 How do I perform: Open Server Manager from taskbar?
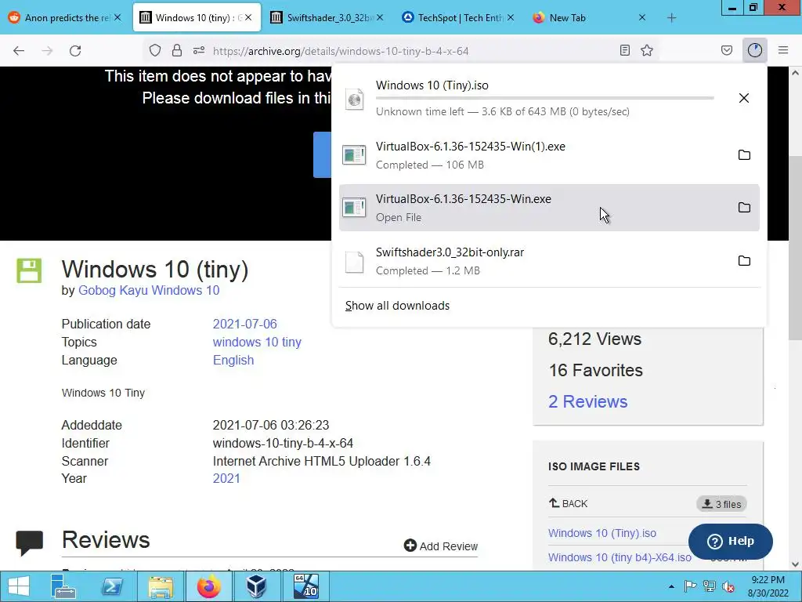point(63,586)
